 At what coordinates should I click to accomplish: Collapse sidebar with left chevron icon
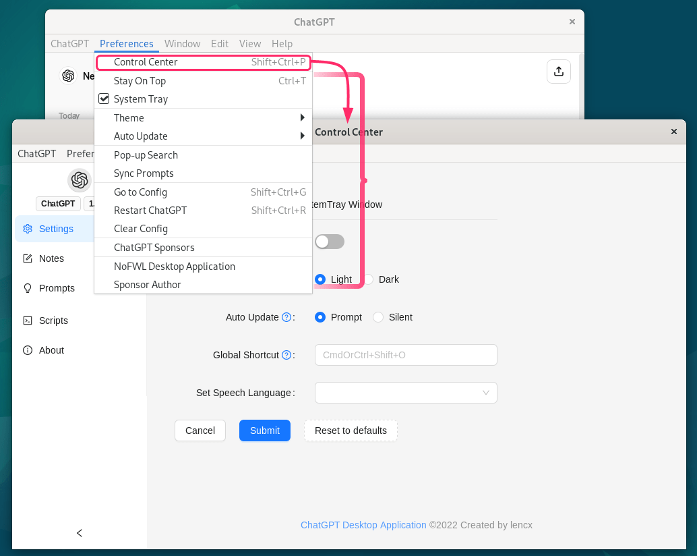(x=80, y=533)
